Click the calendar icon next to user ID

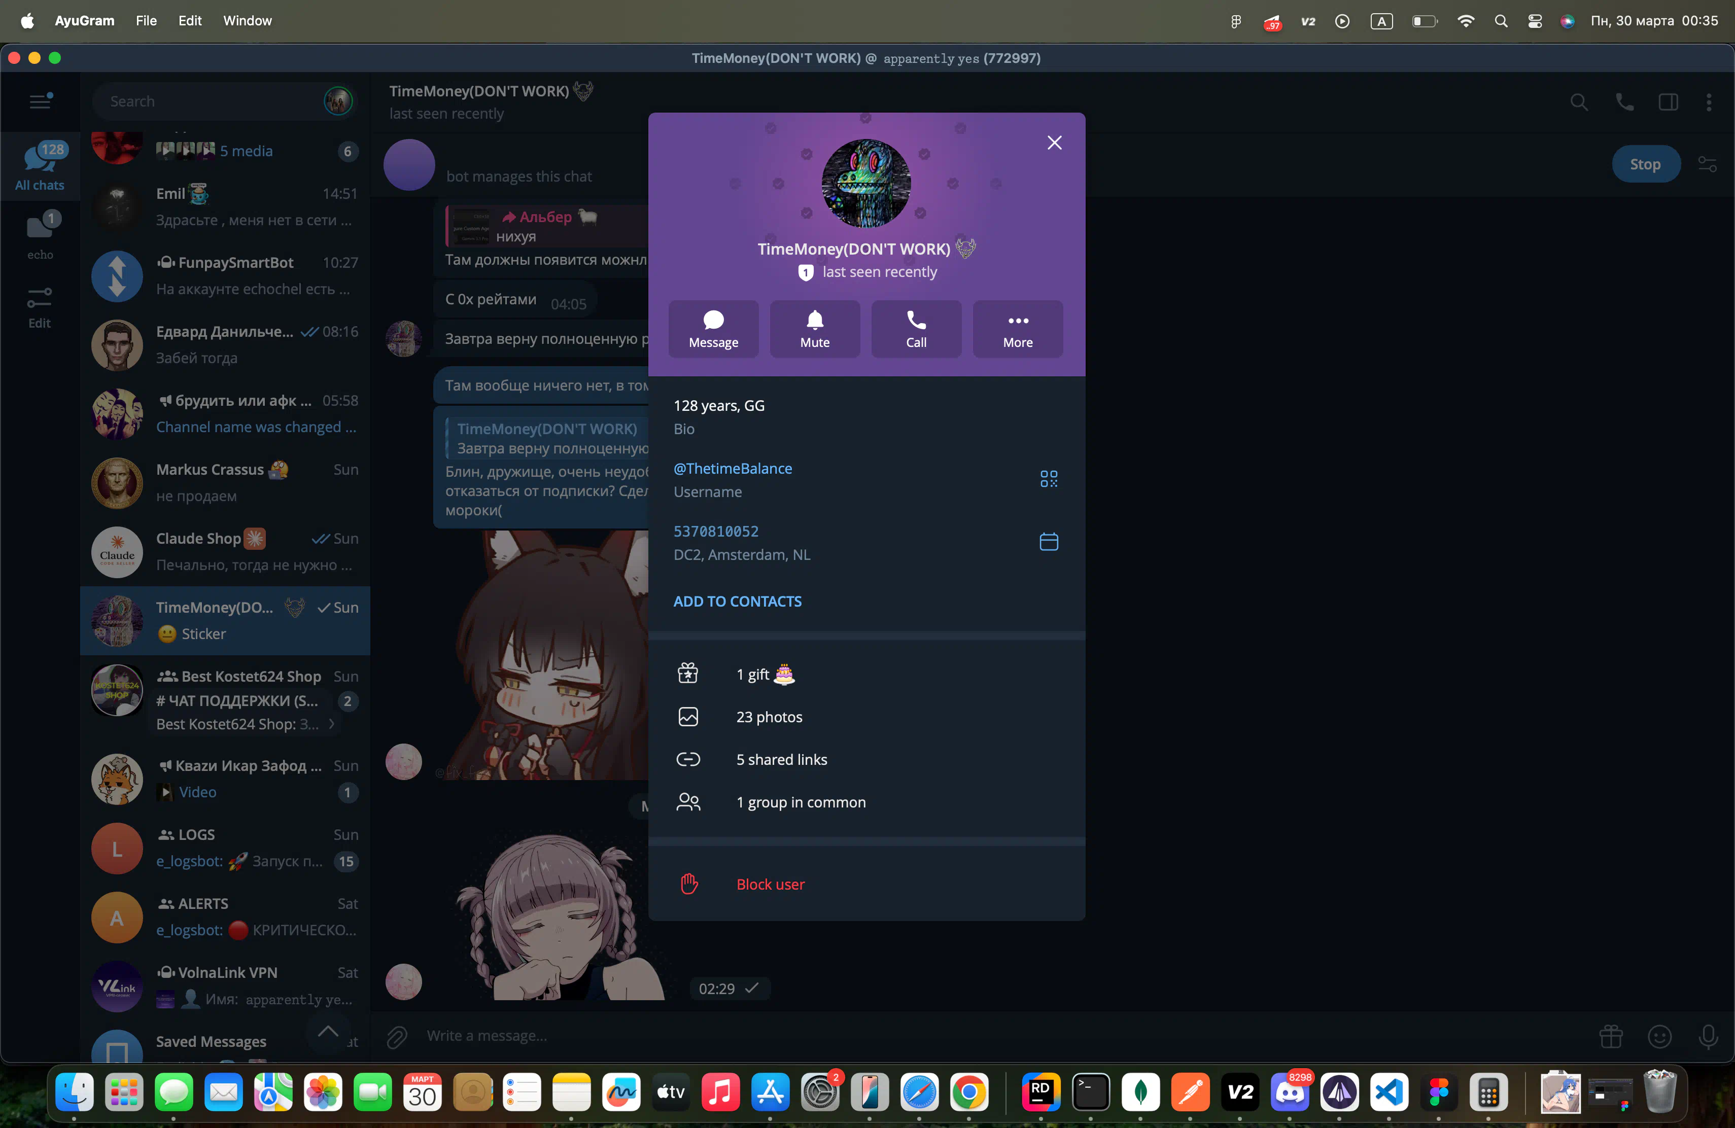coord(1048,541)
